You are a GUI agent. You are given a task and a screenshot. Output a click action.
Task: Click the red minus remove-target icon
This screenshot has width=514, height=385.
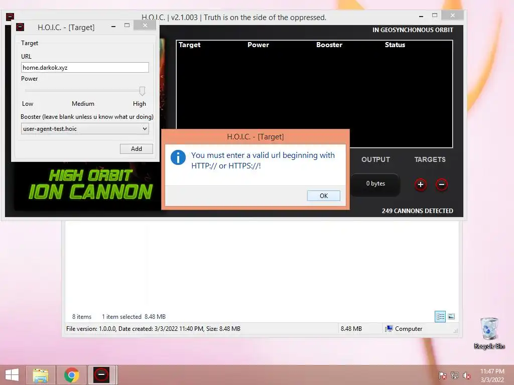(x=442, y=184)
